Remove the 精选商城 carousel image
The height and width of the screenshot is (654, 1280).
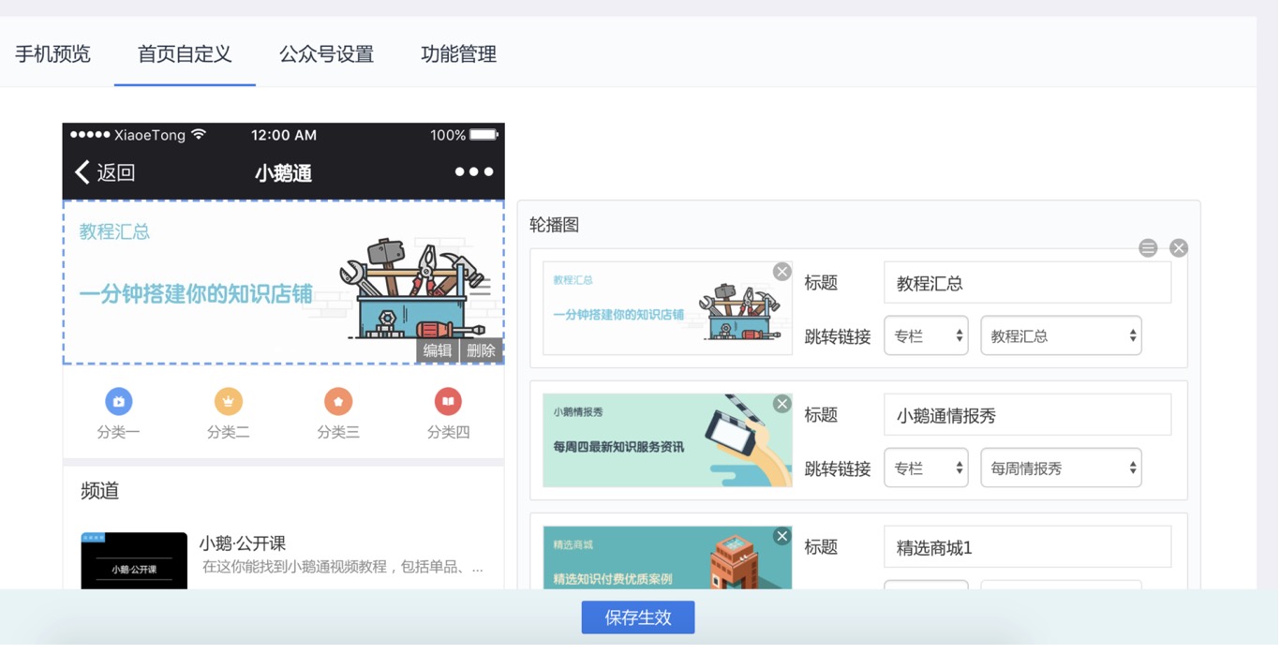click(x=781, y=536)
